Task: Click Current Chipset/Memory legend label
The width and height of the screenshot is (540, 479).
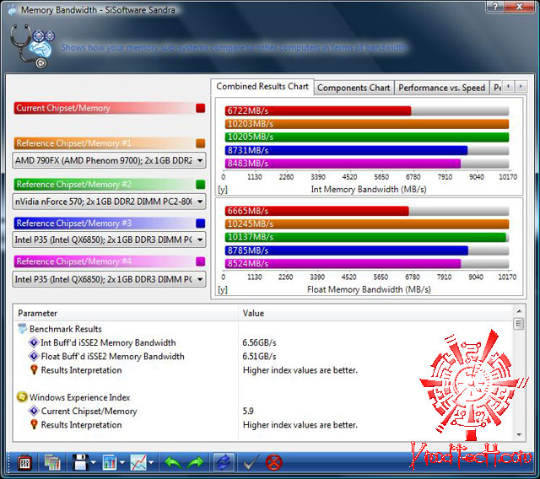Action: (63, 108)
